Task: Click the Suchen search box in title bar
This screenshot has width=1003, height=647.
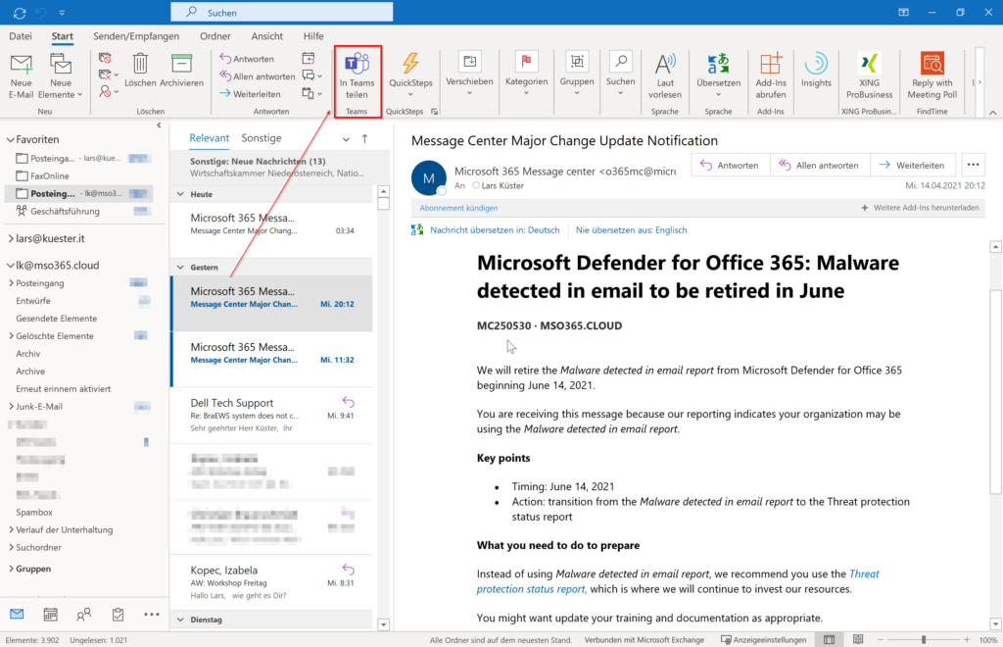Action: [x=281, y=12]
